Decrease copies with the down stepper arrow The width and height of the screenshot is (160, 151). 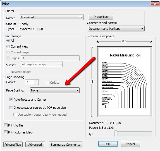point(36,83)
